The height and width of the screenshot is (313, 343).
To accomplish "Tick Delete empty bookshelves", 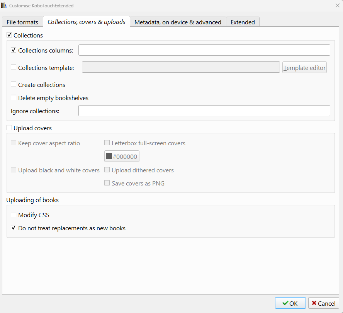I will (14, 98).
